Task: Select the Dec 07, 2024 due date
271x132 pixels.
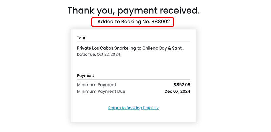Action: (x=177, y=91)
